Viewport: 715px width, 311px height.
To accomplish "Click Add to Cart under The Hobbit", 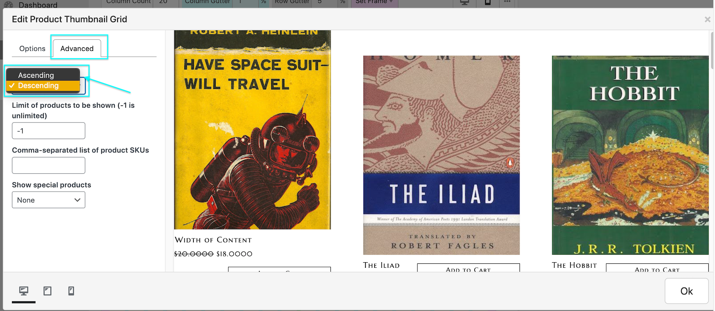I will pos(657,269).
